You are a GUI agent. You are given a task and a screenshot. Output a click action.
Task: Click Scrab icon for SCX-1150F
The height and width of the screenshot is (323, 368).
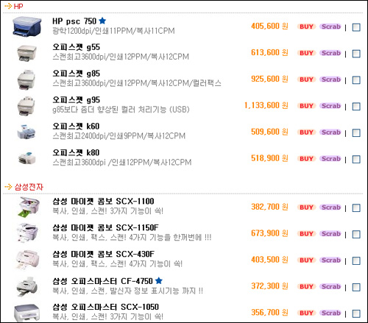[331, 234]
